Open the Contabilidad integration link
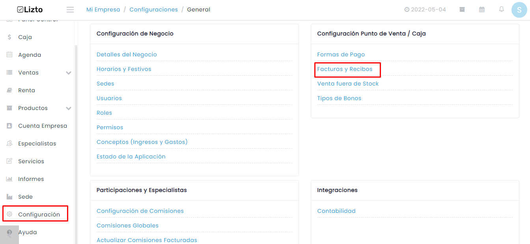Screen dimensions: 530x244 [x=336, y=211]
